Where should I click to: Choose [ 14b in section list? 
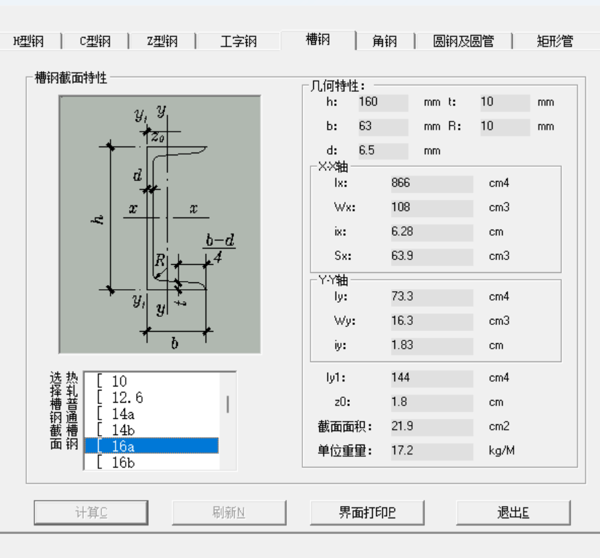[152, 430]
